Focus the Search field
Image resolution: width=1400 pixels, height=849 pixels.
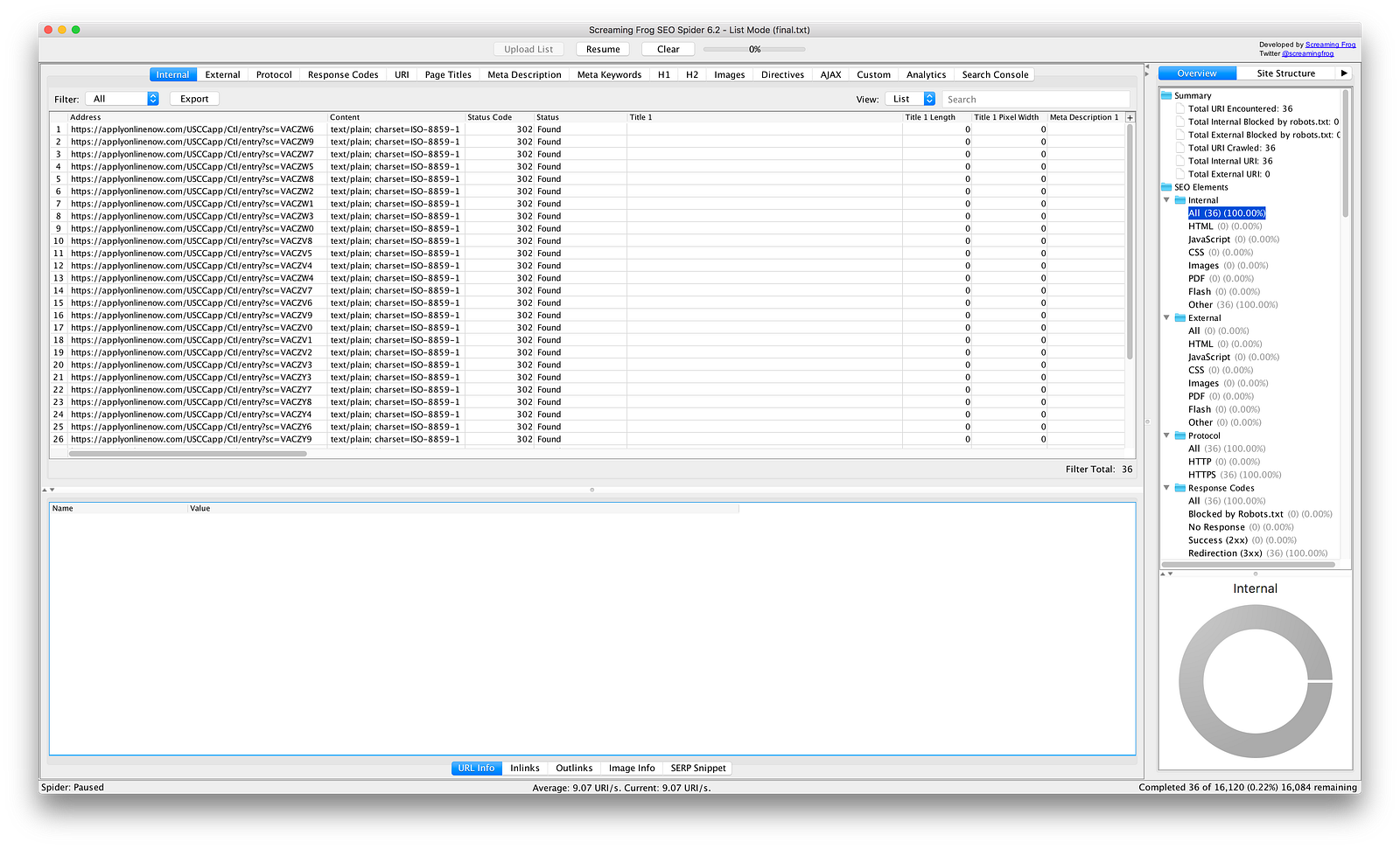(1035, 99)
